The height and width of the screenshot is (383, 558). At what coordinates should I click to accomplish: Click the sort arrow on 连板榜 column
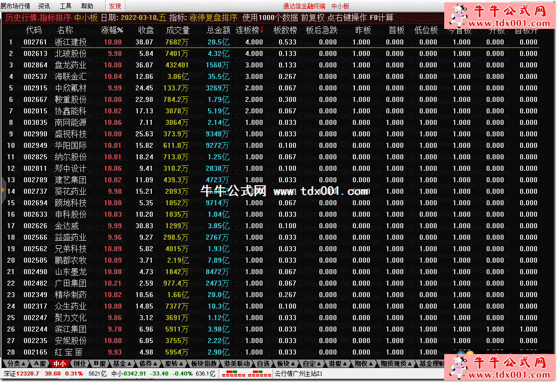(262, 29)
